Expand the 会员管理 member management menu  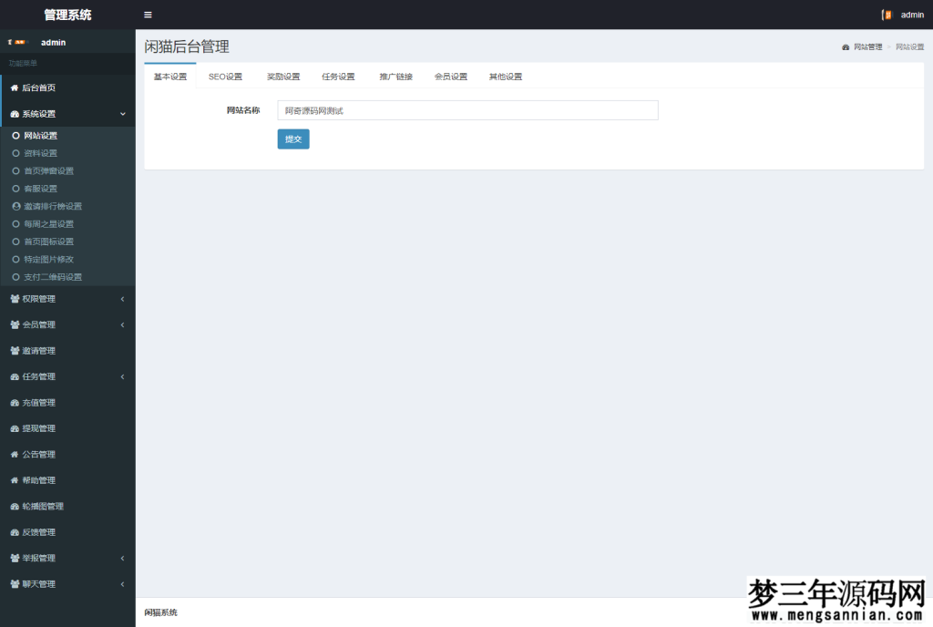(36, 324)
